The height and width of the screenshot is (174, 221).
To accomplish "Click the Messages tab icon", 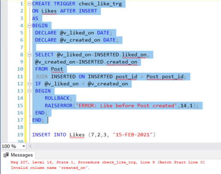I will [x=6, y=155].
